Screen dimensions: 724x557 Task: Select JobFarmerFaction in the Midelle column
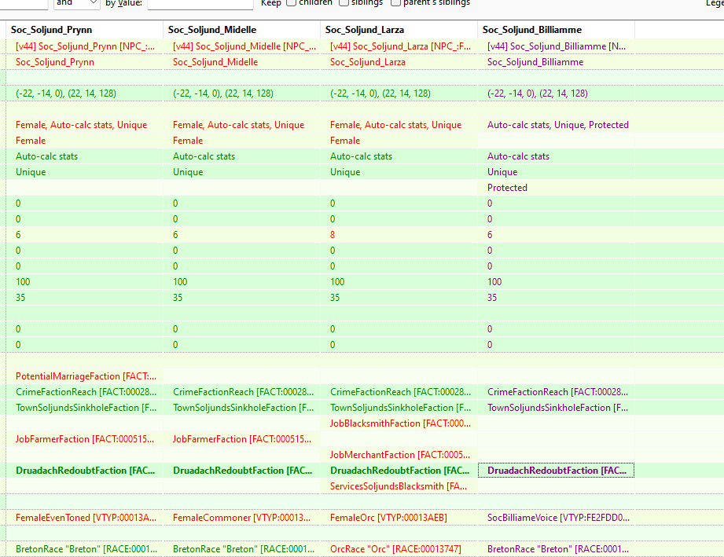click(x=241, y=439)
